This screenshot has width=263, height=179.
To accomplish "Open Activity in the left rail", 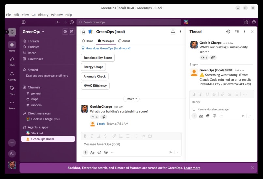I will click(12, 76).
